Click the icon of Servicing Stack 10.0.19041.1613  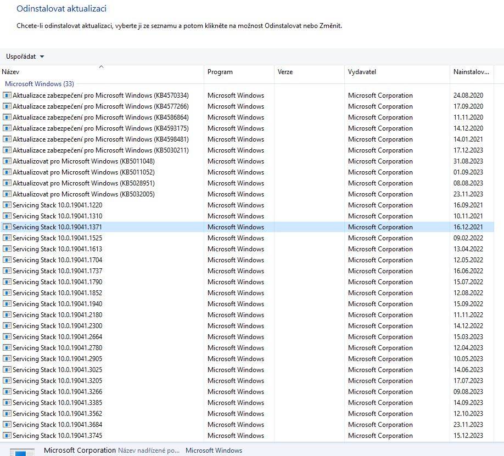7,249
